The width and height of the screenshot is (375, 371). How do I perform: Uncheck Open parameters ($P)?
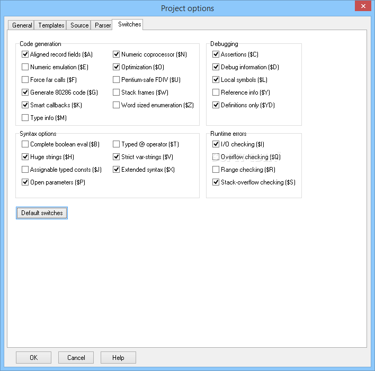click(x=25, y=182)
